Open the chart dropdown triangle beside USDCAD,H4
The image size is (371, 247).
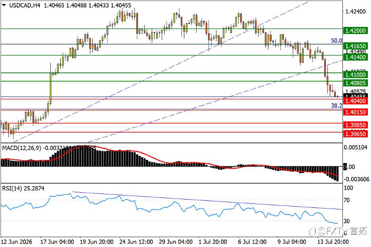pyautogui.click(x=4, y=5)
